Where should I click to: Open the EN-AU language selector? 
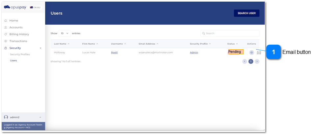[x=35, y=7]
